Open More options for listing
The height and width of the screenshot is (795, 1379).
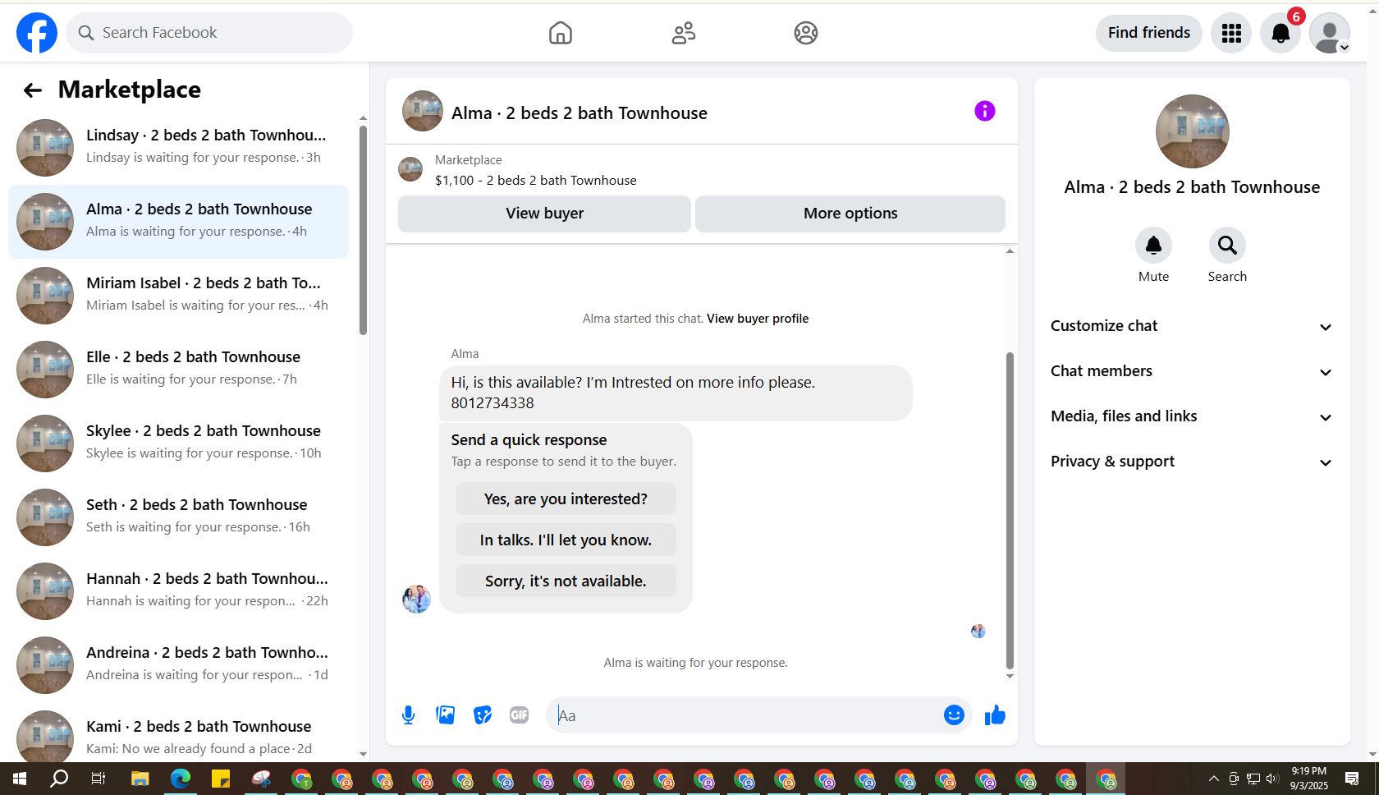[x=850, y=214]
